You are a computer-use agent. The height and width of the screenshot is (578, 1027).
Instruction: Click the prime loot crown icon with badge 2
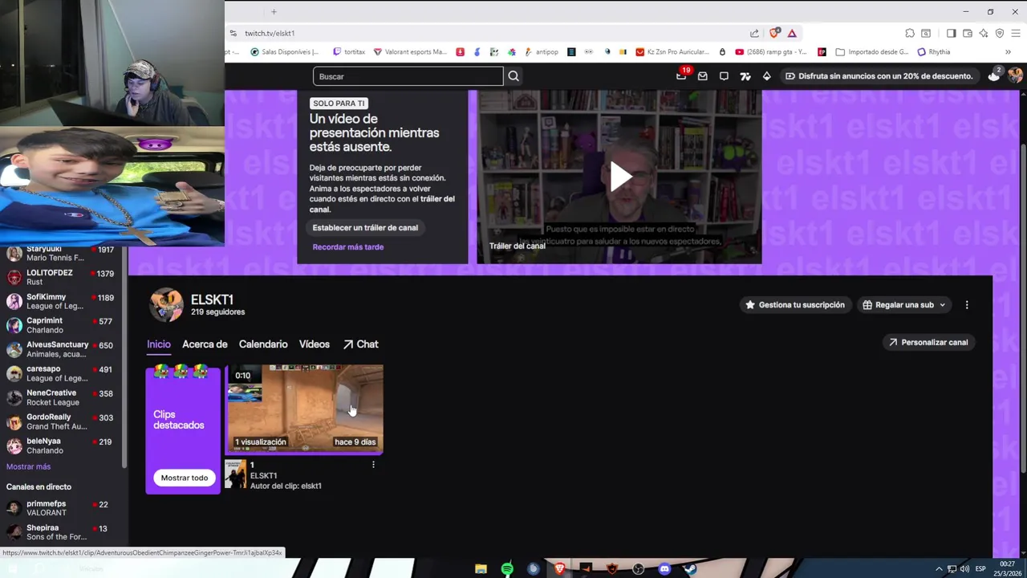pyautogui.click(x=994, y=75)
